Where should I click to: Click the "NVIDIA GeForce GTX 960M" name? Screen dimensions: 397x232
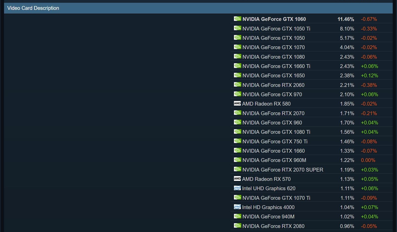tap(274, 160)
